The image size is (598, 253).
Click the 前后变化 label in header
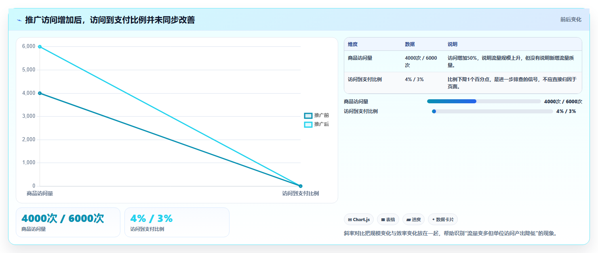[x=571, y=19]
